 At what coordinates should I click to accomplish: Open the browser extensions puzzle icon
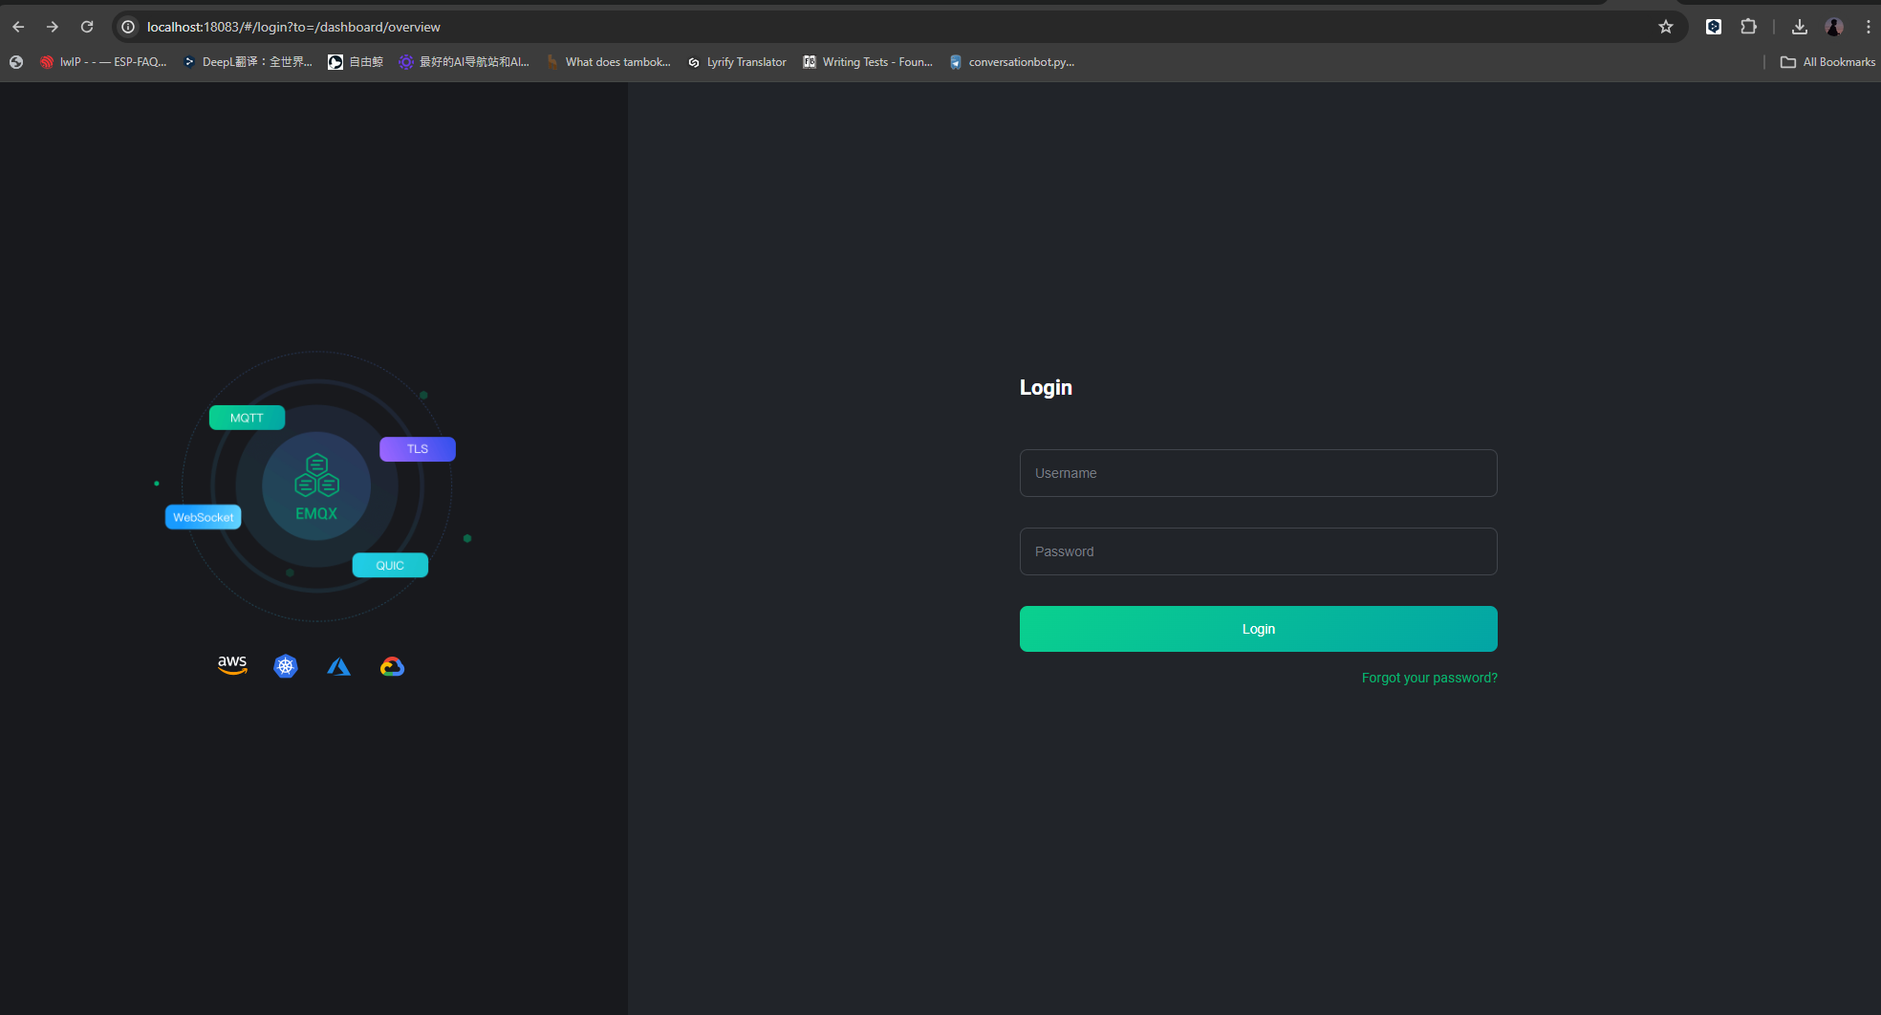tap(1748, 27)
